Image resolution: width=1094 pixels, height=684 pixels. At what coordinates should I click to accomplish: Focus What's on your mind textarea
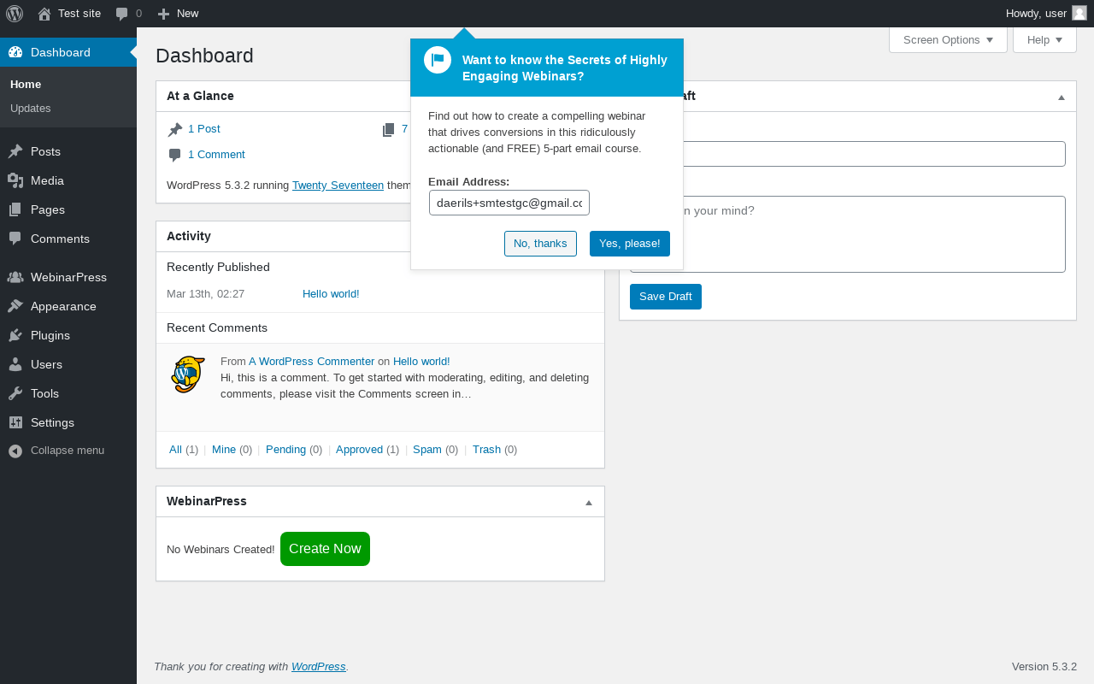coord(848,234)
